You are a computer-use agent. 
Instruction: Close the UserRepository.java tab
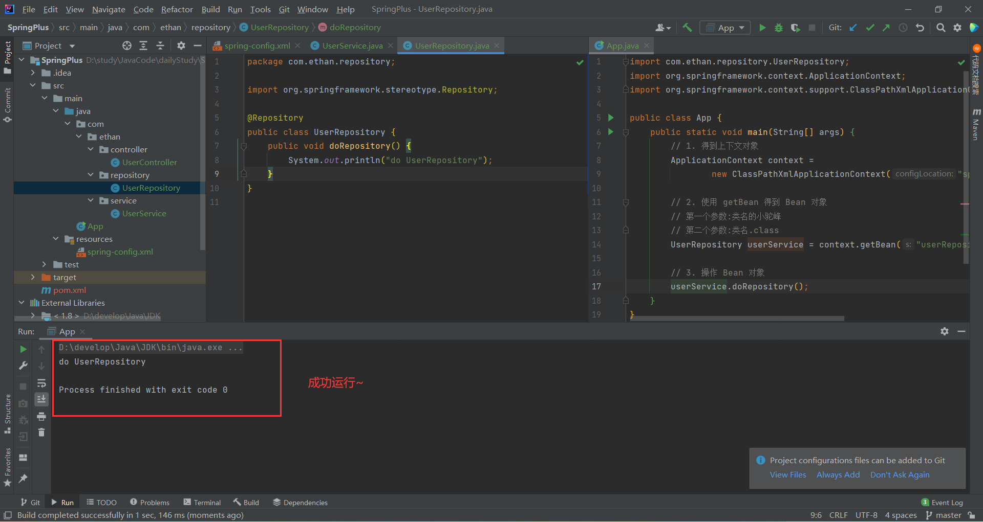click(x=497, y=46)
